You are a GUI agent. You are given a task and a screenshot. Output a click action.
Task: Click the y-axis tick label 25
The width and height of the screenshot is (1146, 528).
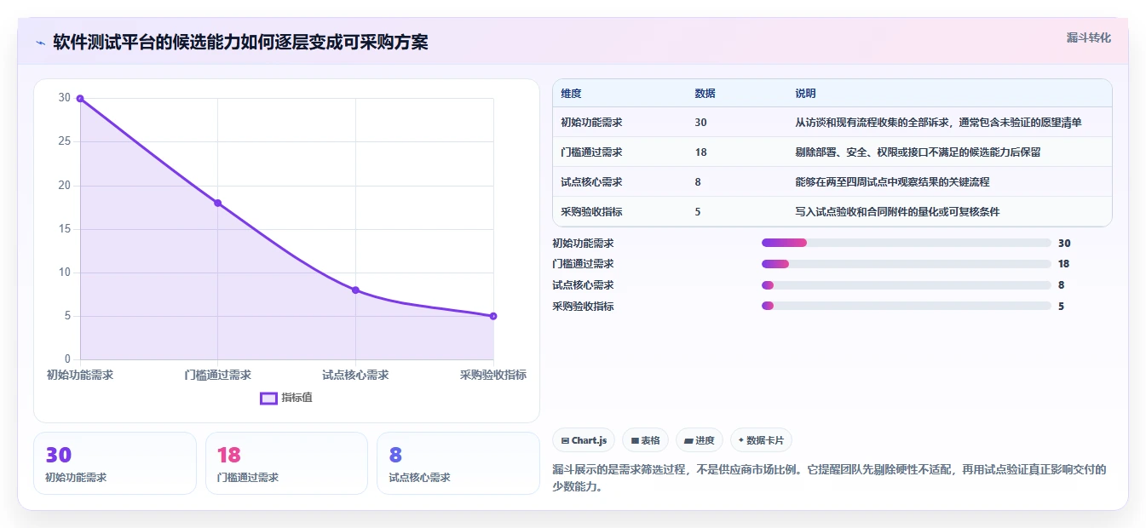[65, 141]
